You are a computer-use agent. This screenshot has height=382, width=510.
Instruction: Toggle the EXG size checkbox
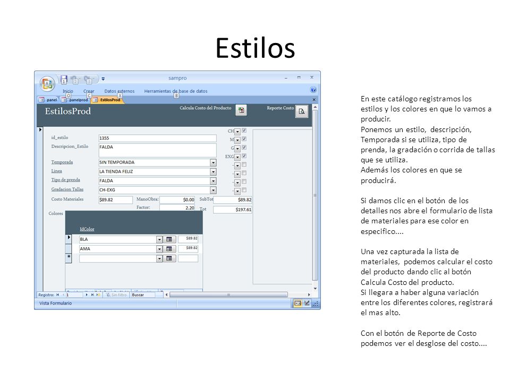244,156
